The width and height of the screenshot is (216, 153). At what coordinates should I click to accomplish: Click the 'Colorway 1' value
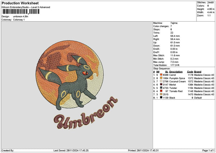[x=19, y=20]
